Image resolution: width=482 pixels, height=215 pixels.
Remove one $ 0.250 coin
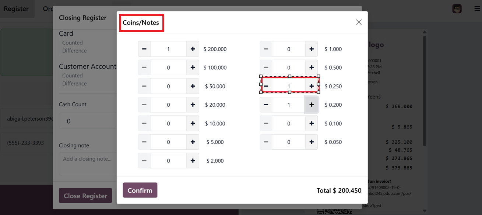pyautogui.click(x=266, y=86)
